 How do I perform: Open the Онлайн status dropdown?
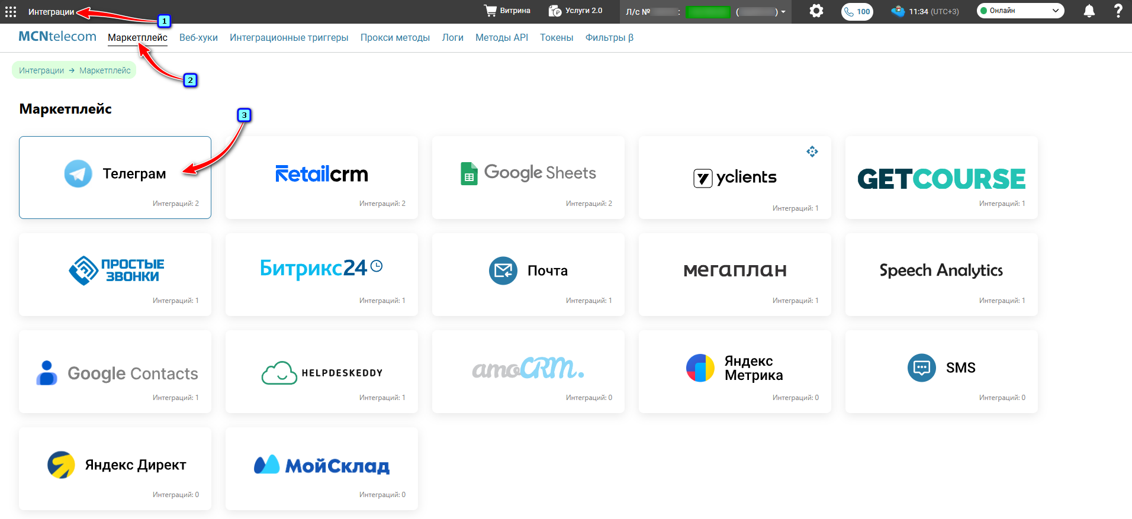click(1021, 11)
